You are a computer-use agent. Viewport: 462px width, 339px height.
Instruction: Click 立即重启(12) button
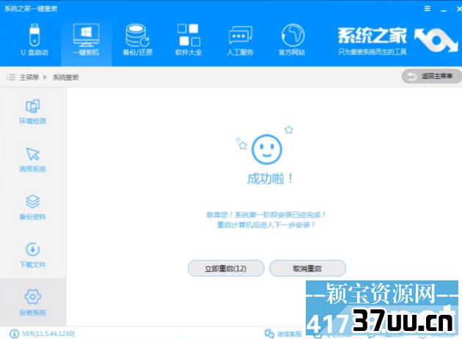pos(226,269)
